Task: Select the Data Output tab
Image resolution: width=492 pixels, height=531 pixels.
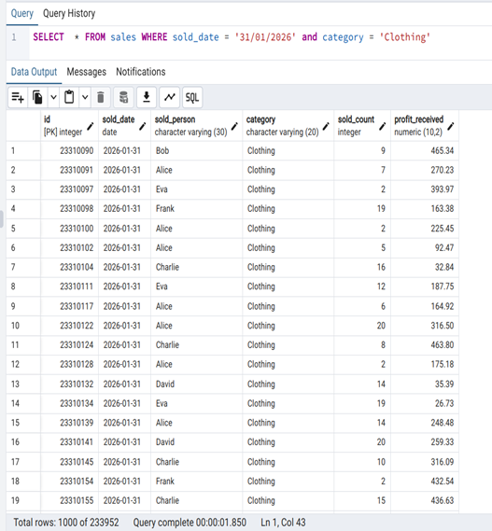Action: click(x=34, y=72)
